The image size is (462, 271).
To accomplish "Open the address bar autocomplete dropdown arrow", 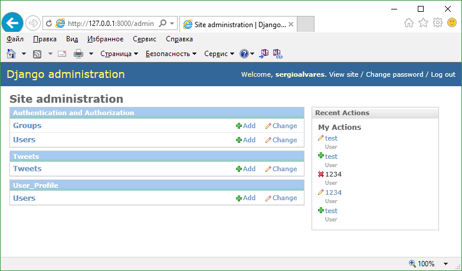I will tap(172, 24).
